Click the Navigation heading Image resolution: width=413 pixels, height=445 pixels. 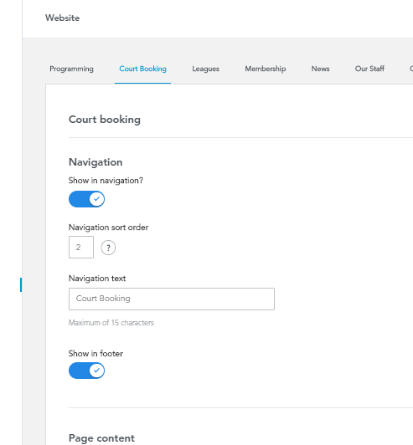[x=96, y=162]
